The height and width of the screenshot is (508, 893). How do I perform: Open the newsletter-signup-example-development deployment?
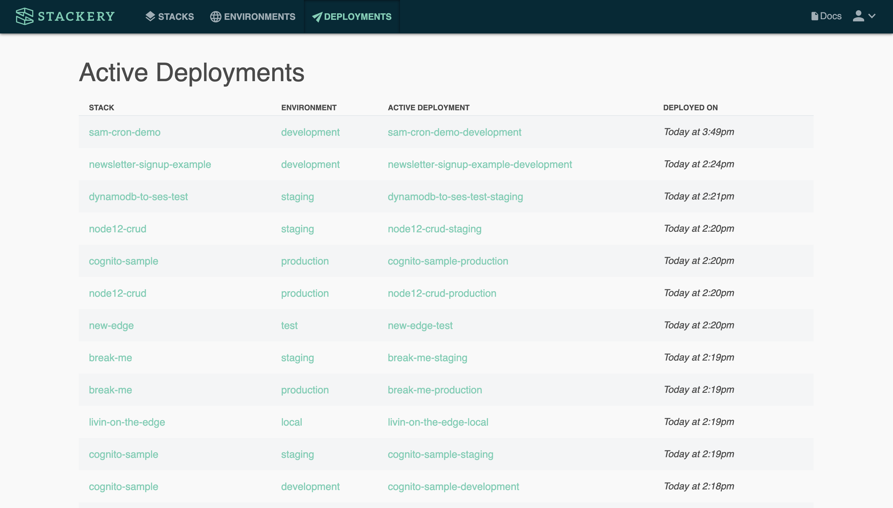(x=480, y=164)
